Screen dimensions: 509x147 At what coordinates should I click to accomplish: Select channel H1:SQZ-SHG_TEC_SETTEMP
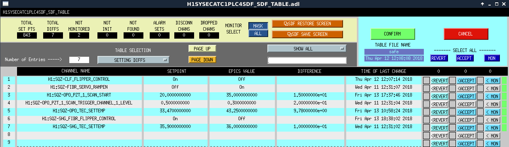click(x=79, y=127)
